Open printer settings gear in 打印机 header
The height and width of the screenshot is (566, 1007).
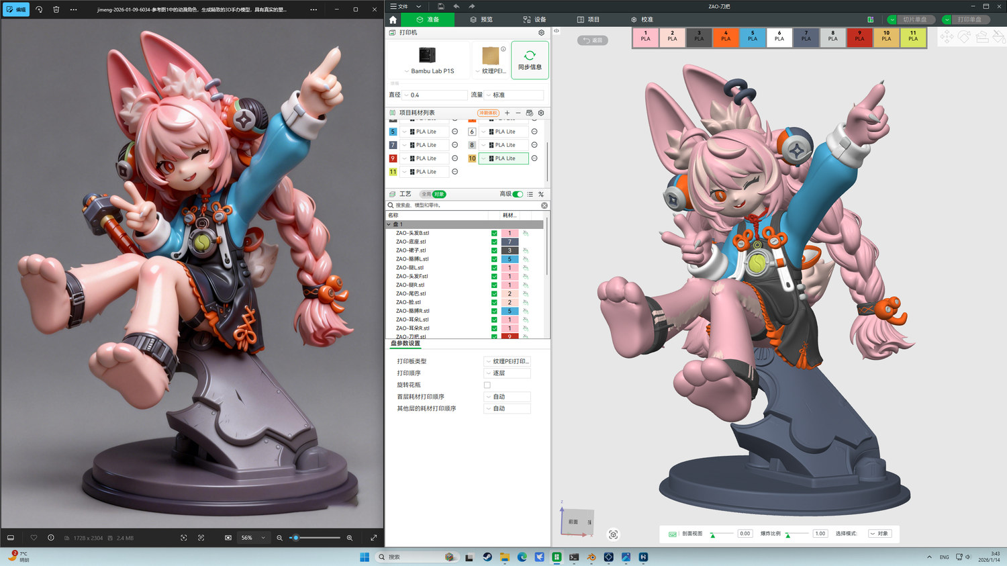541,32
